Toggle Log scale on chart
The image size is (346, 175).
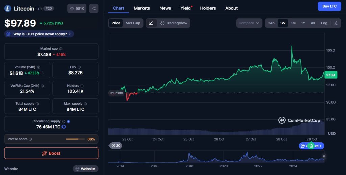tap(324, 23)
